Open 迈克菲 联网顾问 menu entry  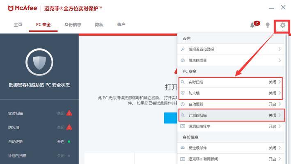[x=231, y=159]
